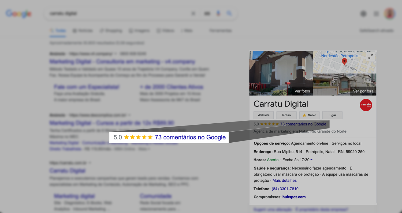Open the account profile avatar
The width and height of the screenshot is (402, 213).
coord(389,14)
